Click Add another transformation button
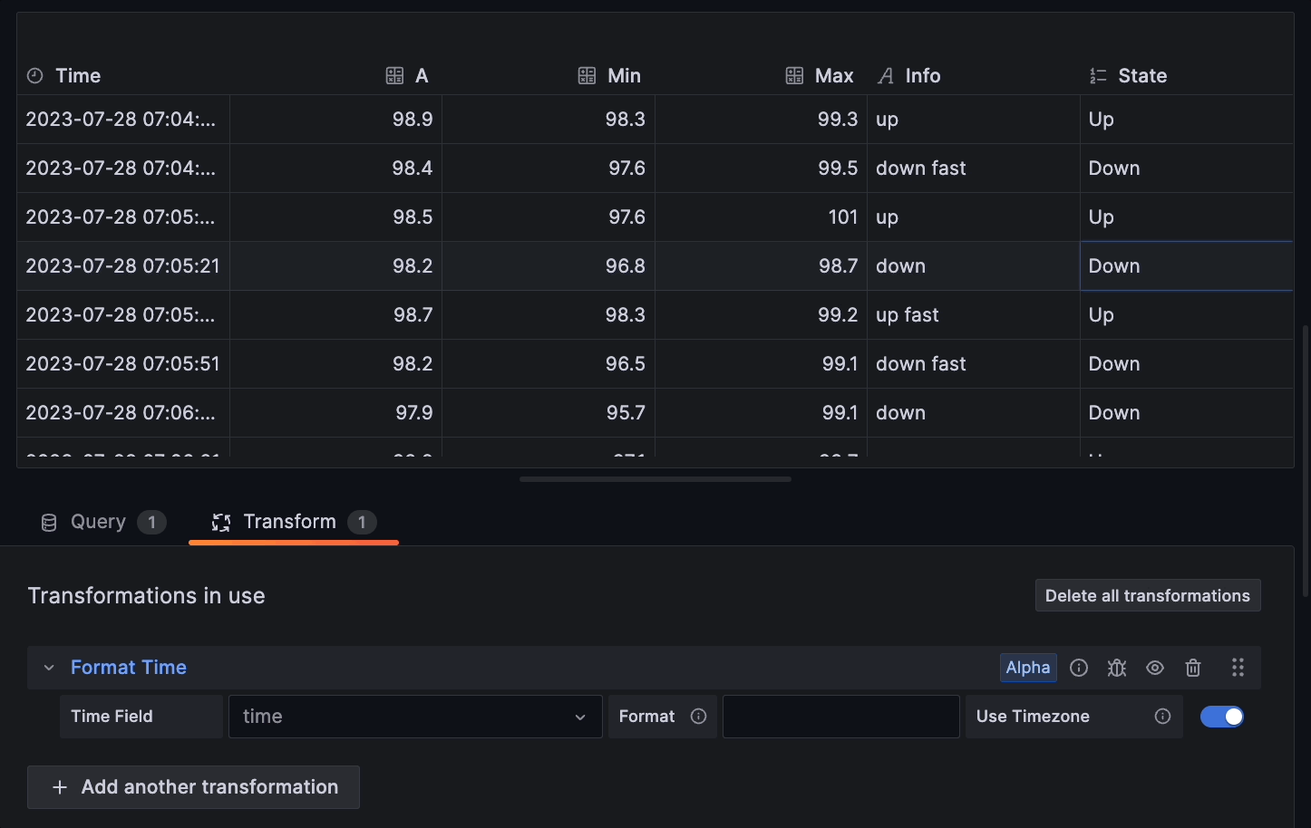1311x828 pixels. tap(193, 787)
